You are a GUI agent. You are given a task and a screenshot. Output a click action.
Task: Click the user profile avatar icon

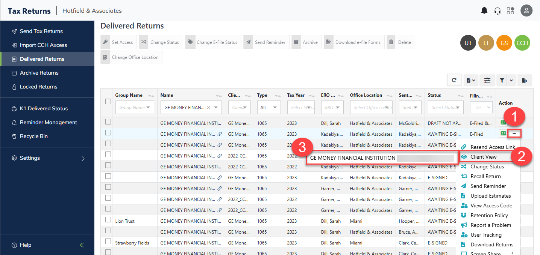click(x=526, y=11)
